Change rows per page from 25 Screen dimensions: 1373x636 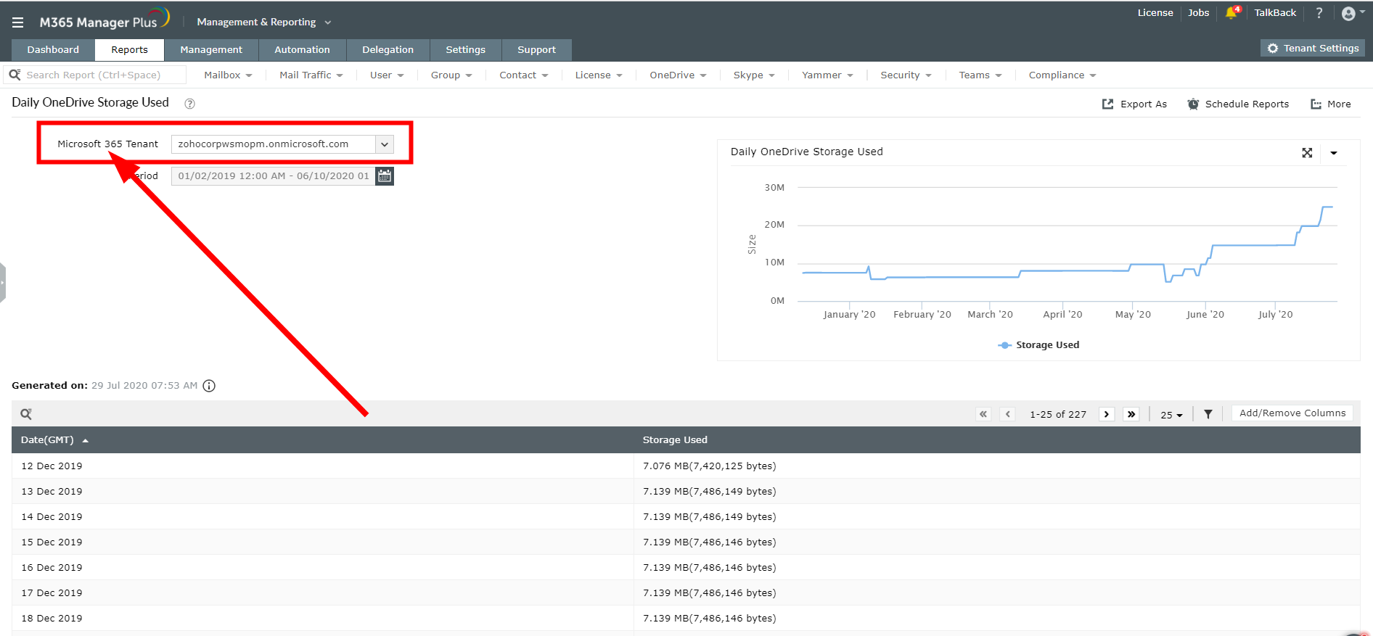[x=1171, y=415]
